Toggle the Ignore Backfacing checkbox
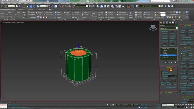194x109 pixels. pyautogui.click(x=162, y=74)
